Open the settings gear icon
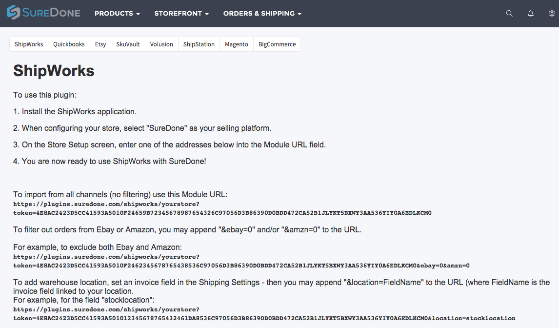Image resolution: width=559 pixels, height=328 pixels. point(552,13)
